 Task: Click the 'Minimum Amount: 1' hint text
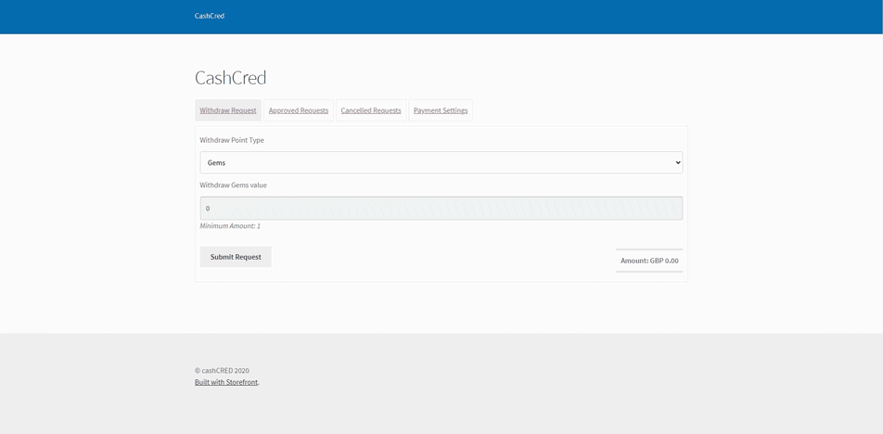(230, 226)
